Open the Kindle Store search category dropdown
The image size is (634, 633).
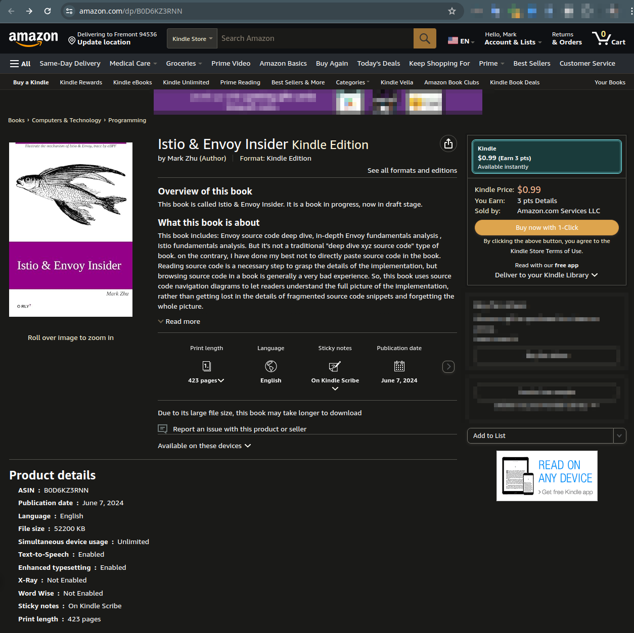[192, 39]
